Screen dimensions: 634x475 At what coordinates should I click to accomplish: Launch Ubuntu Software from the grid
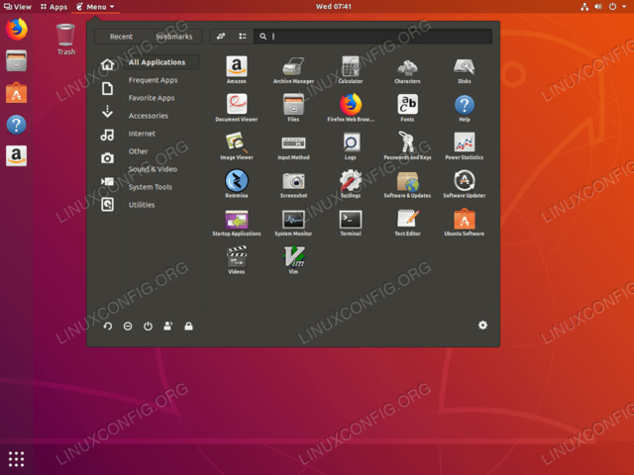[x=465, y=222]
